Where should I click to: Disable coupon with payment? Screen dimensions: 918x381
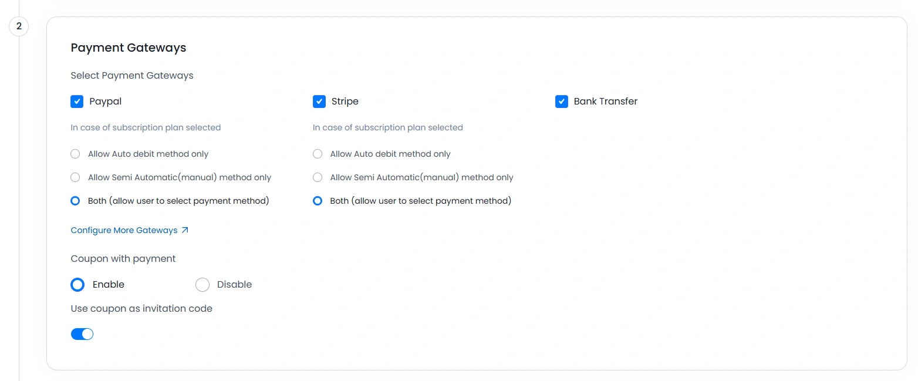tap(203, 285)
